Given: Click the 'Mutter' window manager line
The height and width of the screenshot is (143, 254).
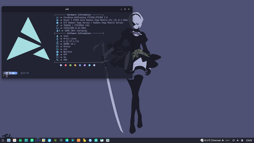Looking at the screenshot, I should click(x=67, y=46).
